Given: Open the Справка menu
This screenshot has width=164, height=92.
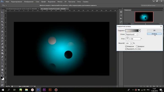Looking at the screenshot, I should (85, 2).
